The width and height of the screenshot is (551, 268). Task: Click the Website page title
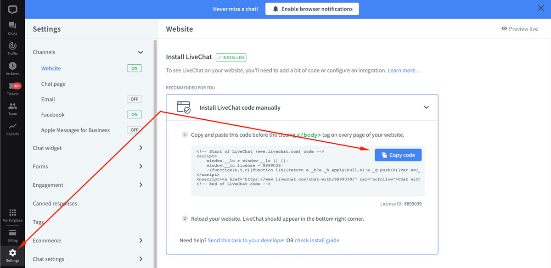tap(179, 29)
